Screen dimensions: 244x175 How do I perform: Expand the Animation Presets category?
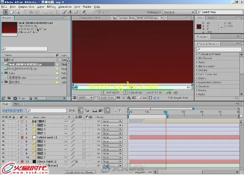tap(197, 54)
